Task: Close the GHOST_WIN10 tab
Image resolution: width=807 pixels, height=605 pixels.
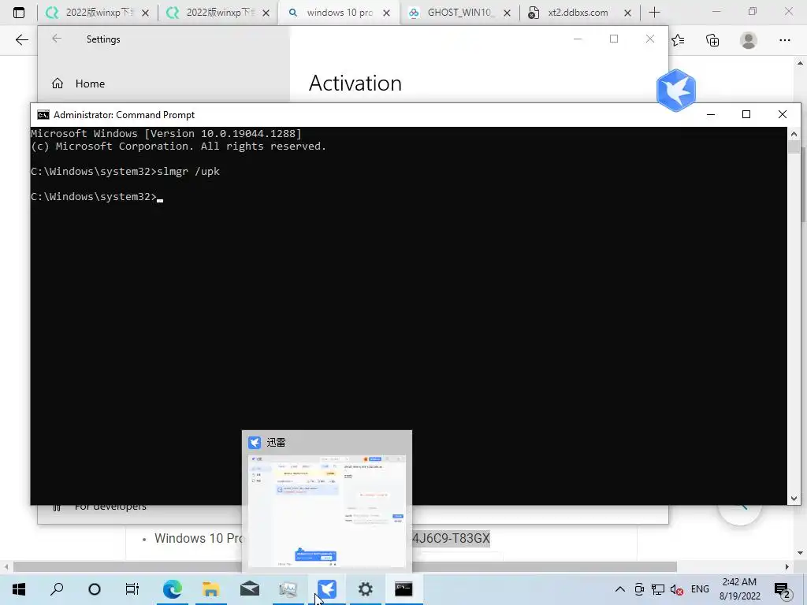Action: pyautogui.click(x=507, y=13)
